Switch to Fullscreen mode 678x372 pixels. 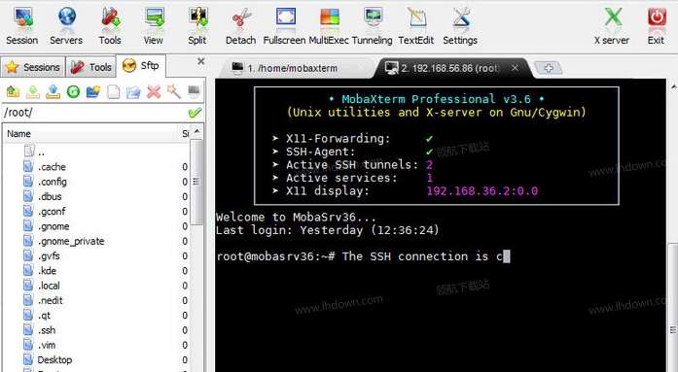(x=284, y=25)
